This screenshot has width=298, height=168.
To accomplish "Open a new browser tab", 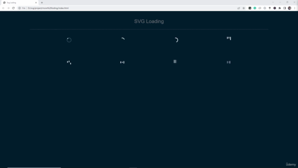I will pos(42,3).
